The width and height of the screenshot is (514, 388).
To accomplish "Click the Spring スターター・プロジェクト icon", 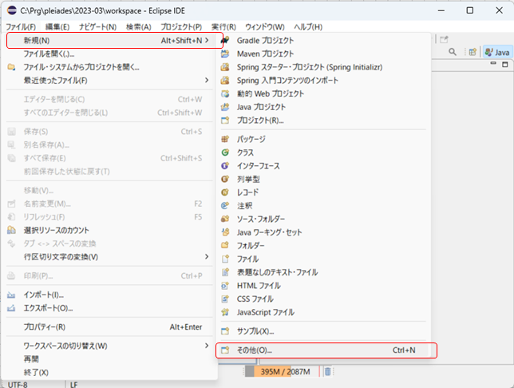I will tap(225, 67).
